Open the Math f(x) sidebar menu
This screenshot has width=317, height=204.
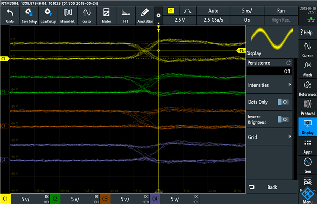[307, 69]
